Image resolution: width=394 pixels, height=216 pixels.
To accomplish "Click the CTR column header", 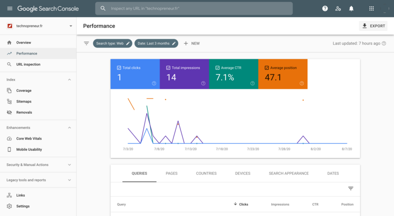I will 315,205.
